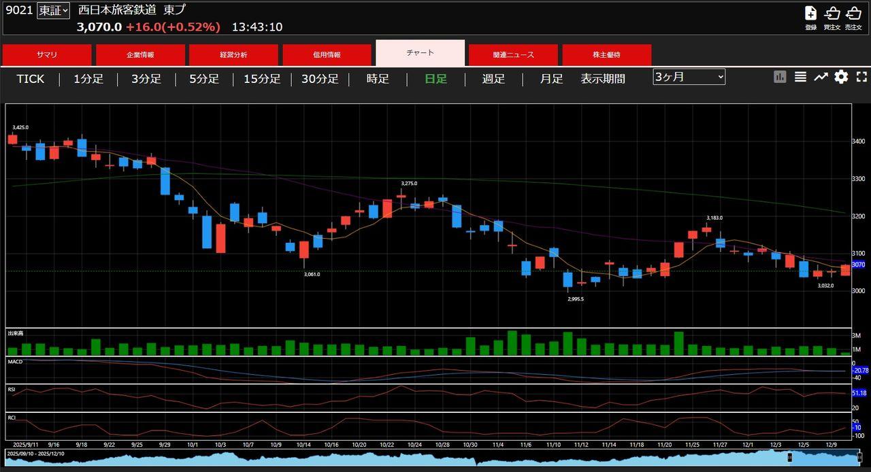The width and height of the screenshot is (871, 472).
Task: Open the 東証 exchange dropdown
Action: tap(53, 11)
